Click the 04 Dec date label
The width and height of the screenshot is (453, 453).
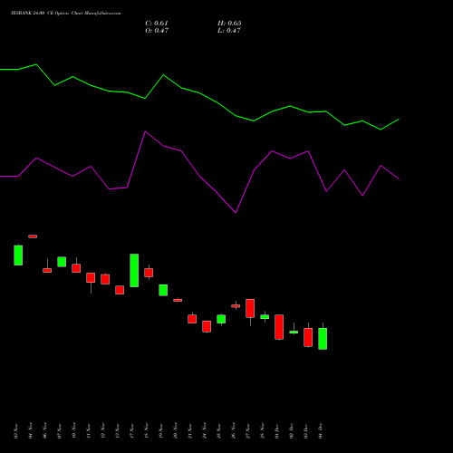click(321, 431)
